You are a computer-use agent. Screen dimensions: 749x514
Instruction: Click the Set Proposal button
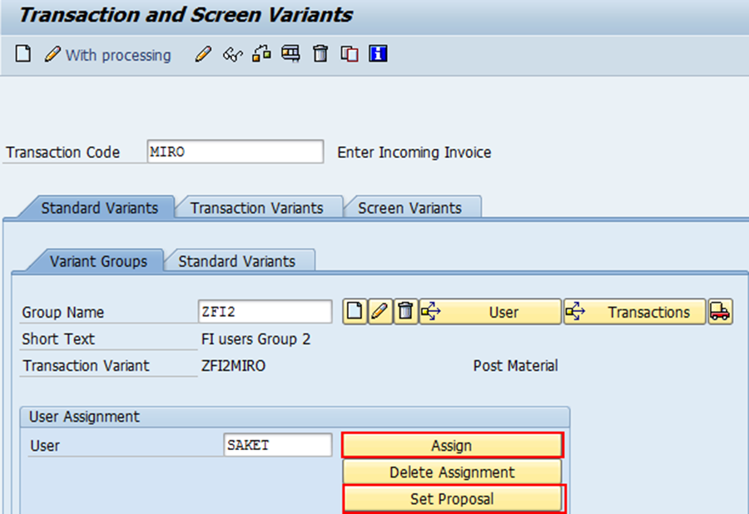coord(453,500)
